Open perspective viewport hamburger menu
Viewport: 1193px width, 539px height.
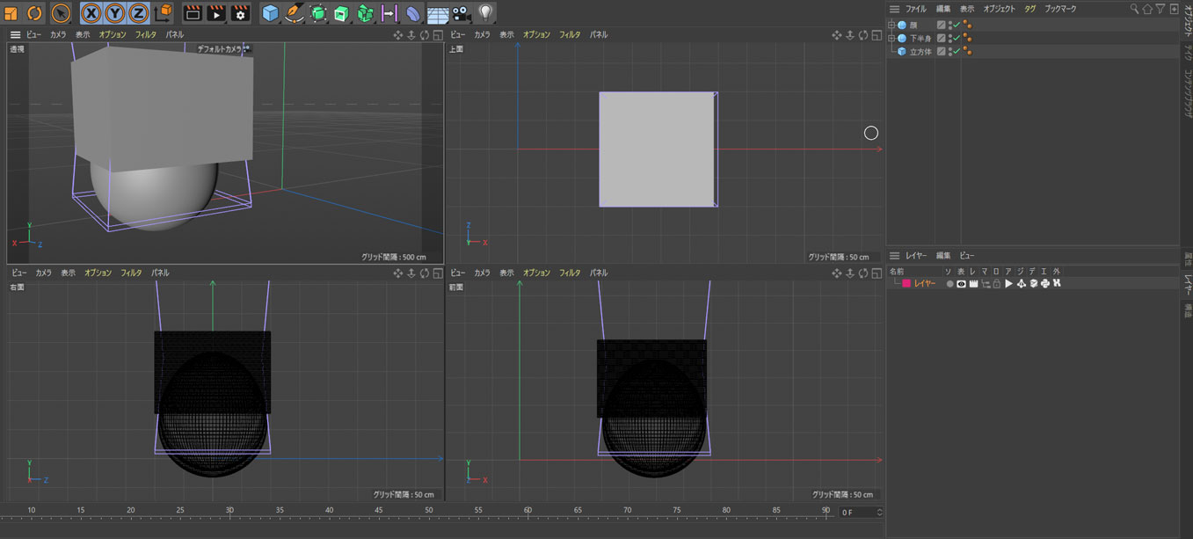point(15,34)
